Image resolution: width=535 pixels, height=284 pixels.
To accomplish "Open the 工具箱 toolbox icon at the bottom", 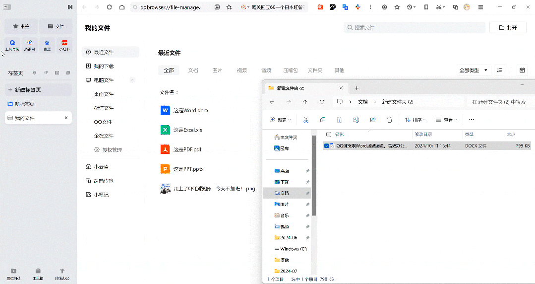I will coord(38,273).
